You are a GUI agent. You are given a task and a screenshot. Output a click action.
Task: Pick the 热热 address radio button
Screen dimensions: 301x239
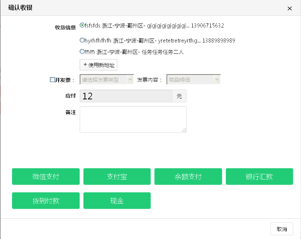coord(82,52)
